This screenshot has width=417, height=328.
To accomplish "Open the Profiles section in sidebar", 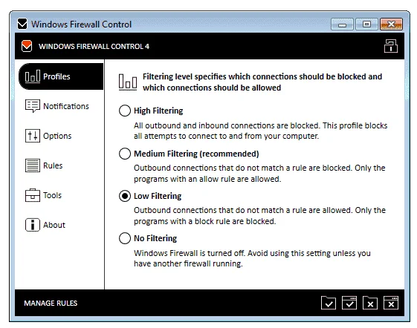I will [61, 76].
